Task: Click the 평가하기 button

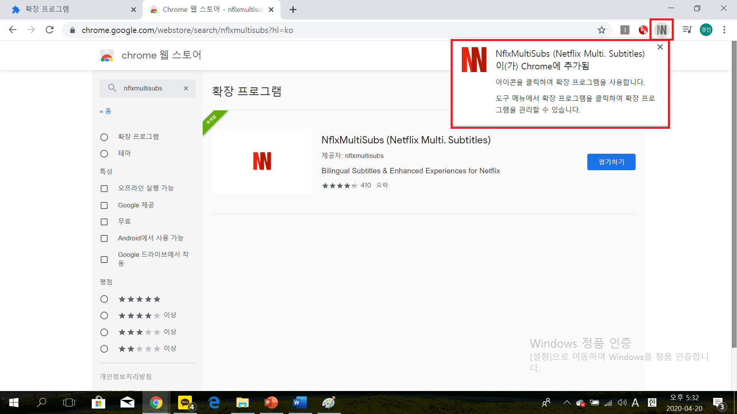Action: (x=611, y=162)
